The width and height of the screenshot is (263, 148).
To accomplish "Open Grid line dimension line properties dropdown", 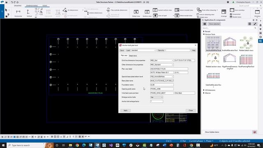I will 161,60.
